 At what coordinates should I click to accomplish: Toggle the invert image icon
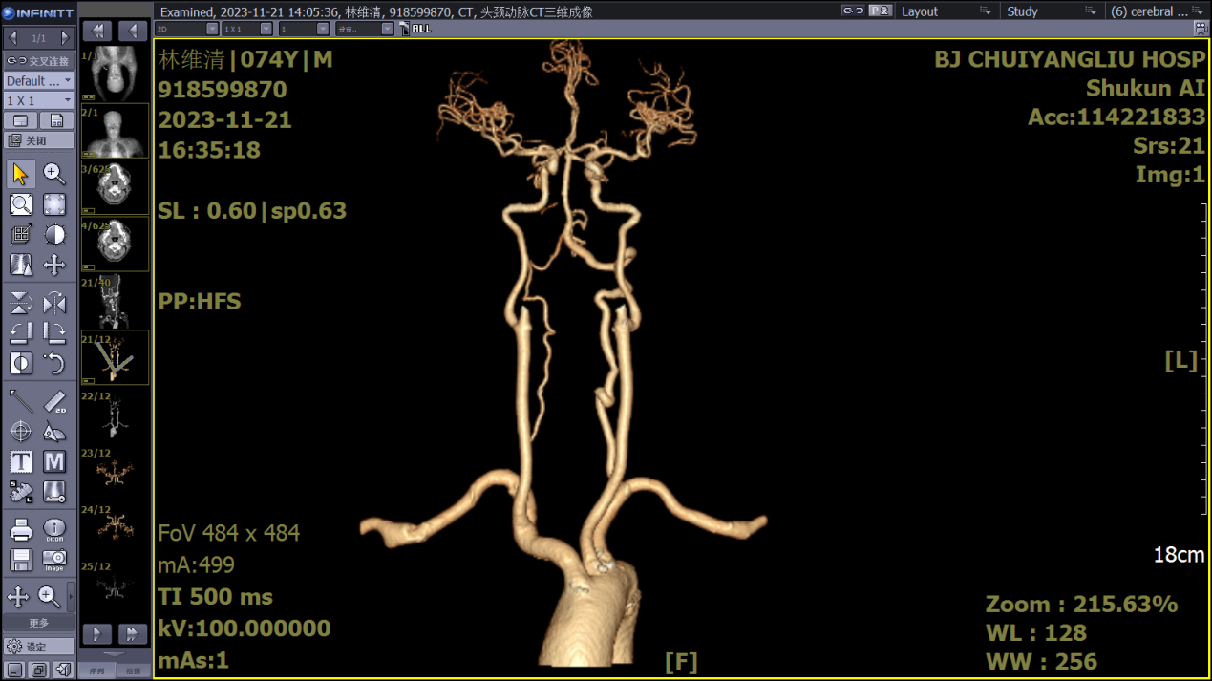pyautogui.click(x=20, y=363)
